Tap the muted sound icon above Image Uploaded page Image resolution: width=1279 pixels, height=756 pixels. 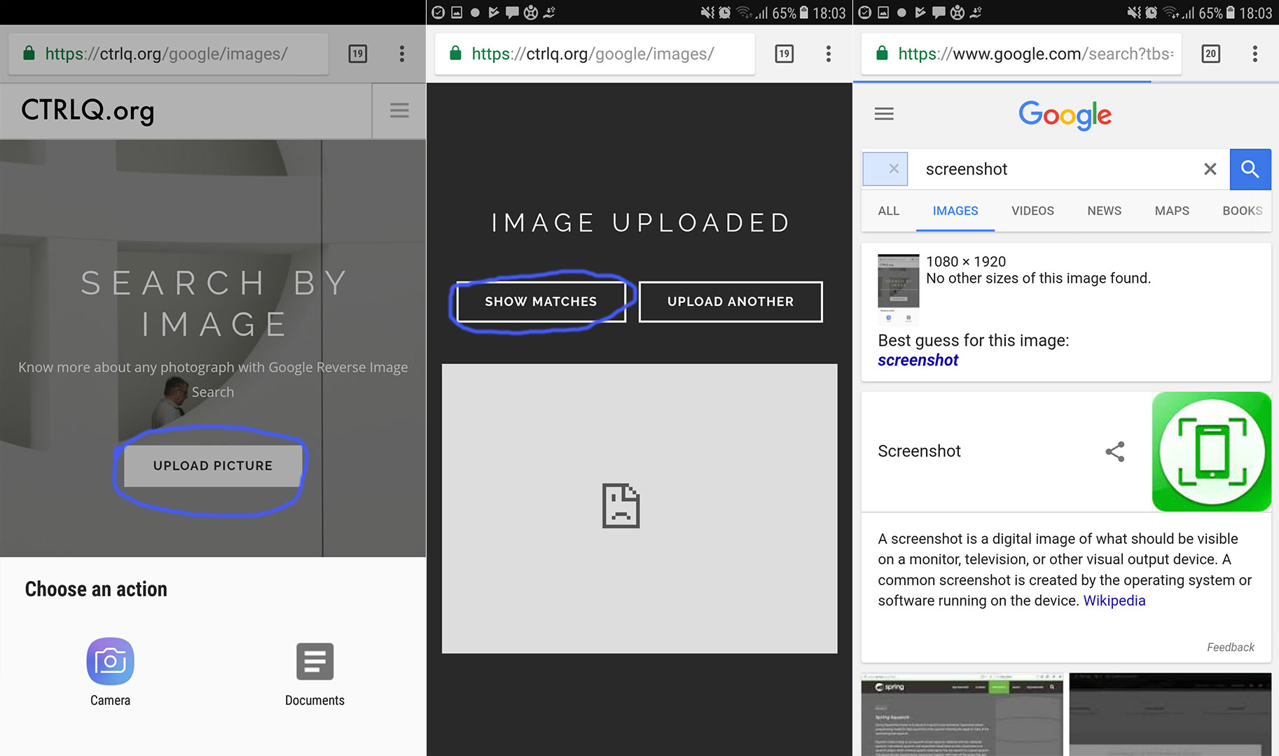click(707, 13)
